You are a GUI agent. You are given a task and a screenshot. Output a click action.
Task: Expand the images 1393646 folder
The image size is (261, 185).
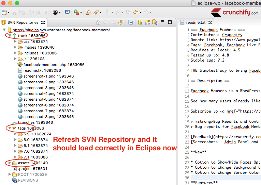(15, 47)
